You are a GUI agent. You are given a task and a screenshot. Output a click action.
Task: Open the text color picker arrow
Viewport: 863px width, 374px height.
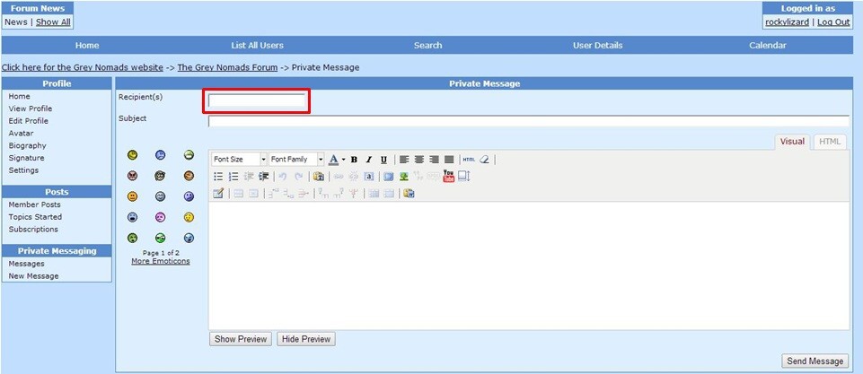(x=343, y=160)
